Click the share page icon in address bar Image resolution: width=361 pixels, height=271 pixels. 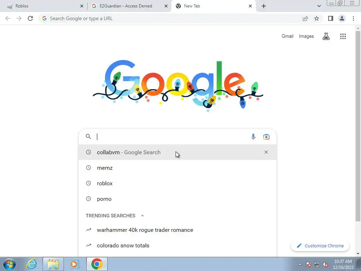click(305, 18)
